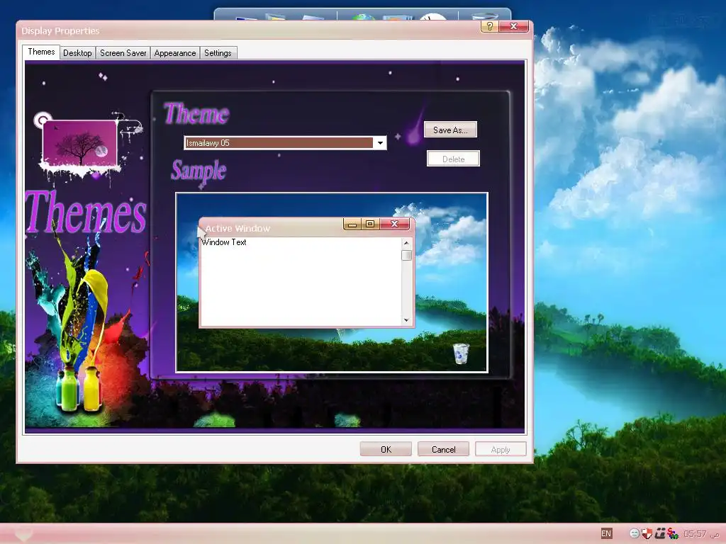Close the Display Properties dialog
Image resolution: width=726 pixels, height=544 pixels.
[513, 26]
